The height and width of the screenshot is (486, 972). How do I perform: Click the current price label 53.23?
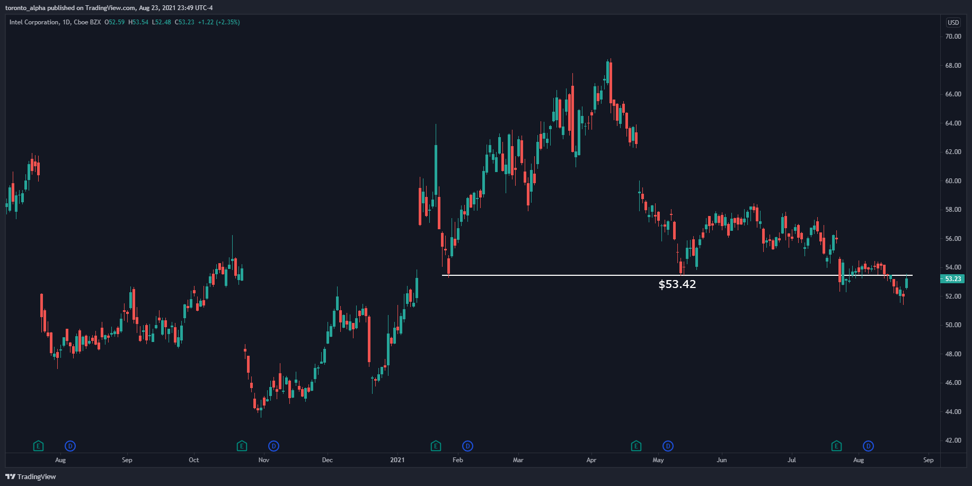[953, 279]
